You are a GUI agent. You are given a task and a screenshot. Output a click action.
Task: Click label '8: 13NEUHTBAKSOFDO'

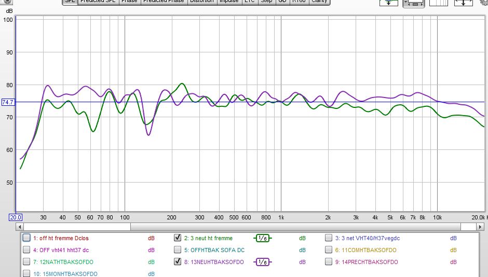(x=214, y=262)
